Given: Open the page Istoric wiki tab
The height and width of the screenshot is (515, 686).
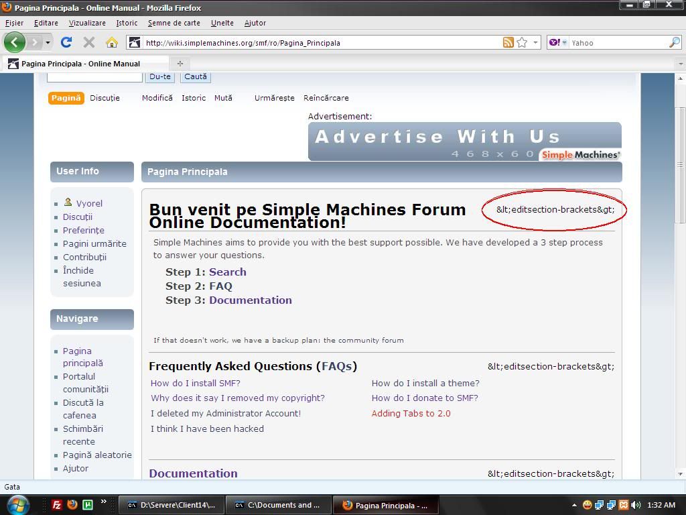Looking at the screenshot, I should pos(194,98).
